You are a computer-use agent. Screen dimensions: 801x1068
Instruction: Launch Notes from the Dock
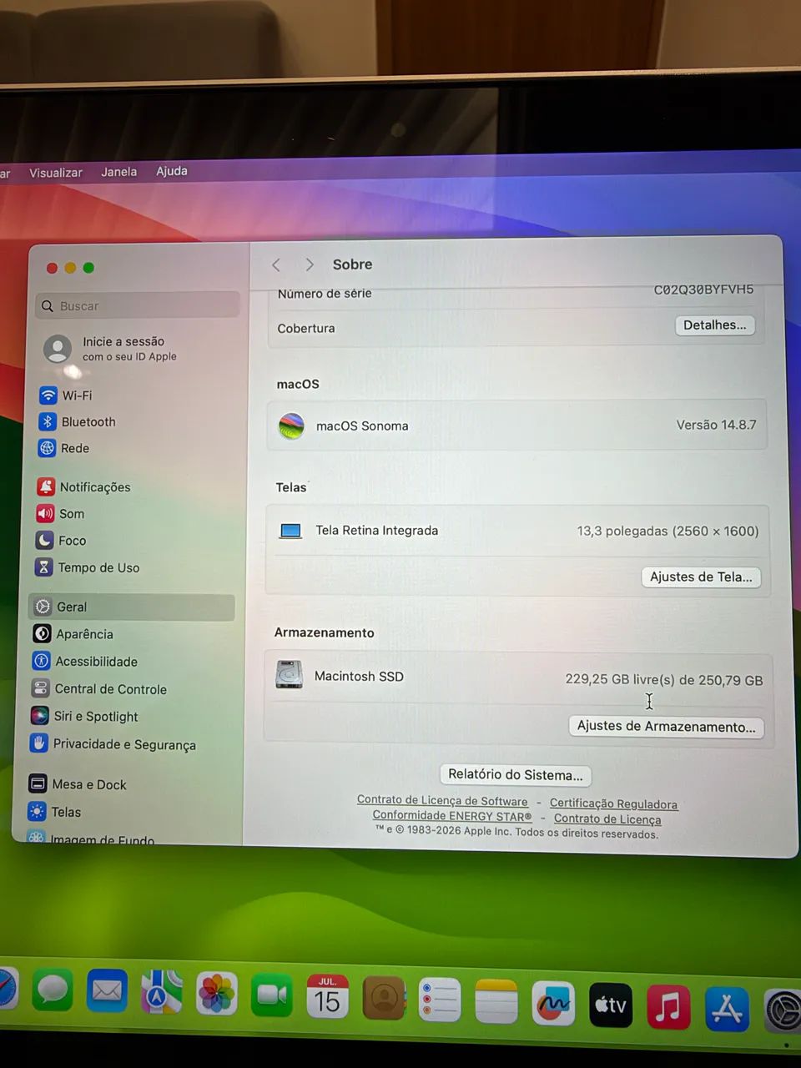pyautogui.click(x=496, y=1001)
